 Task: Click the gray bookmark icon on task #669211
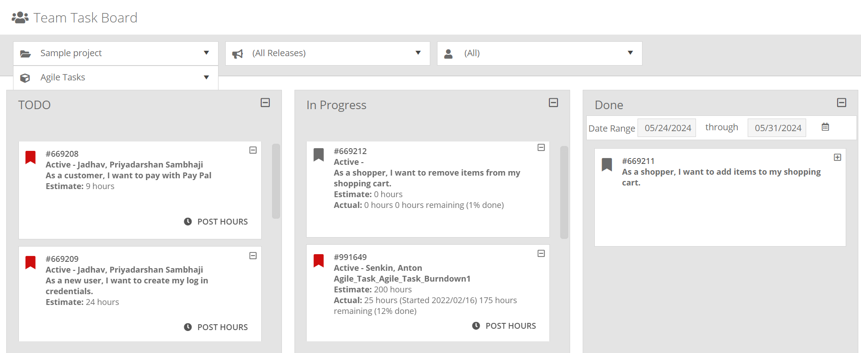[x=607, y=164]
